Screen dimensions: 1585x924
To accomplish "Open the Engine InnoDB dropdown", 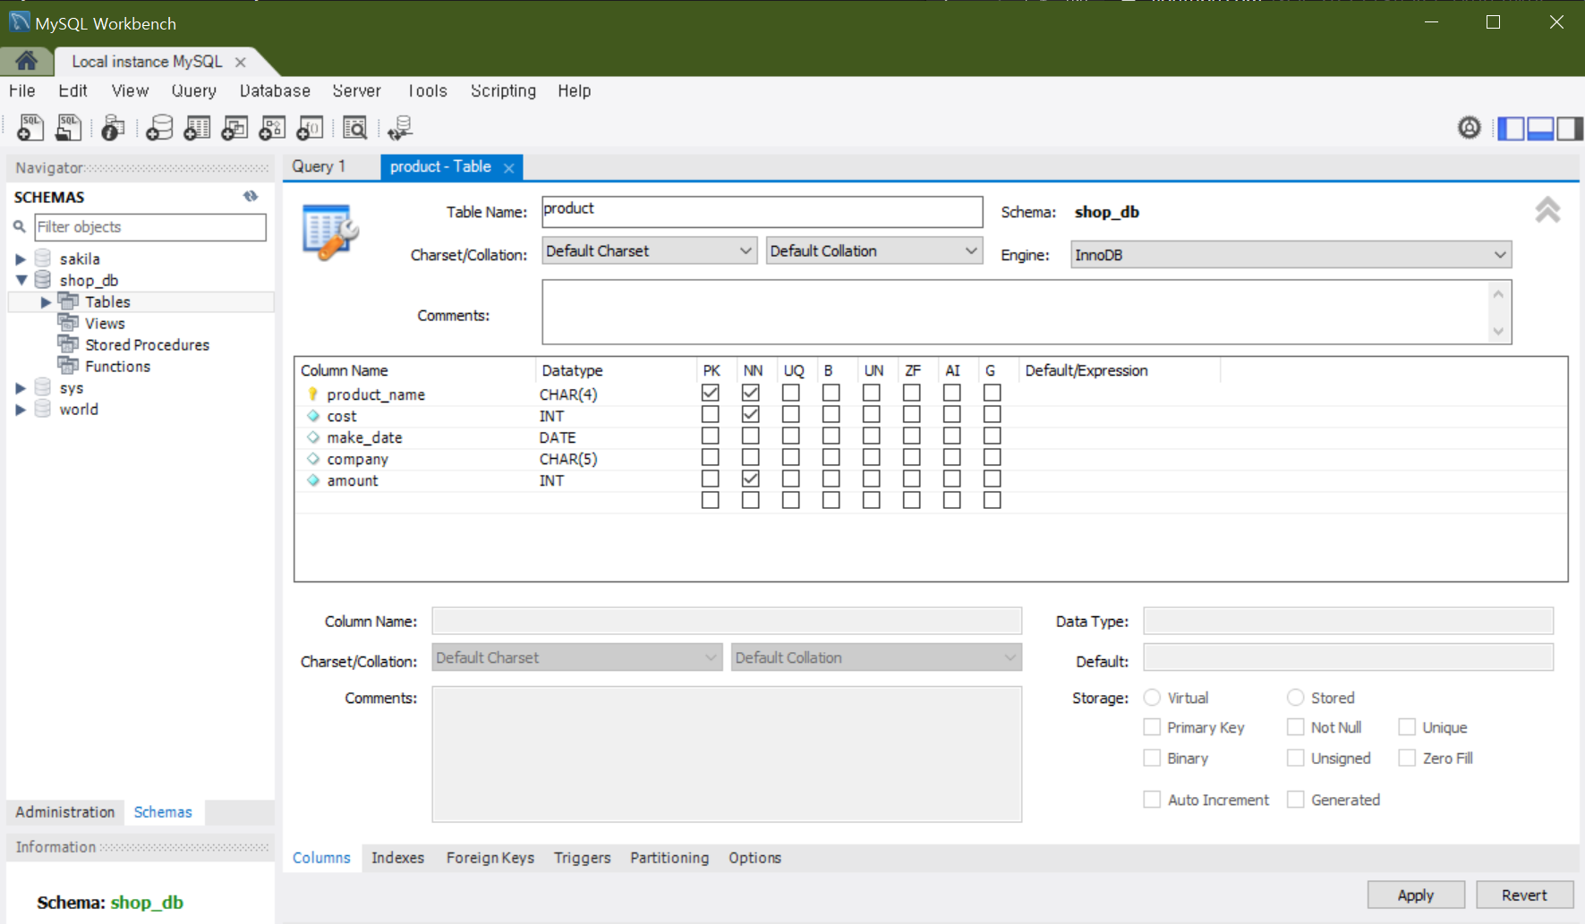I will tap(1291, 255).
